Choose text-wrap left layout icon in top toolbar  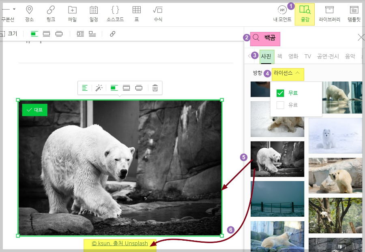[x=80, y=34]
